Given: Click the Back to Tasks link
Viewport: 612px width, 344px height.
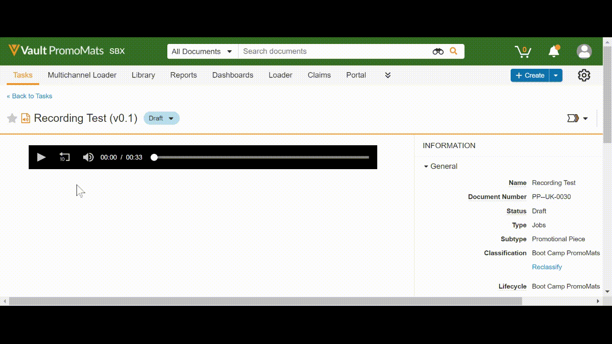Looking at the screenshot, I should [x=30, y=96].
